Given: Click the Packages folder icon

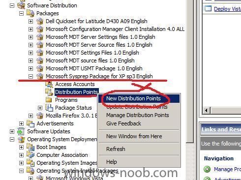Looking at the screenshot, I should [x=30, y=13].
